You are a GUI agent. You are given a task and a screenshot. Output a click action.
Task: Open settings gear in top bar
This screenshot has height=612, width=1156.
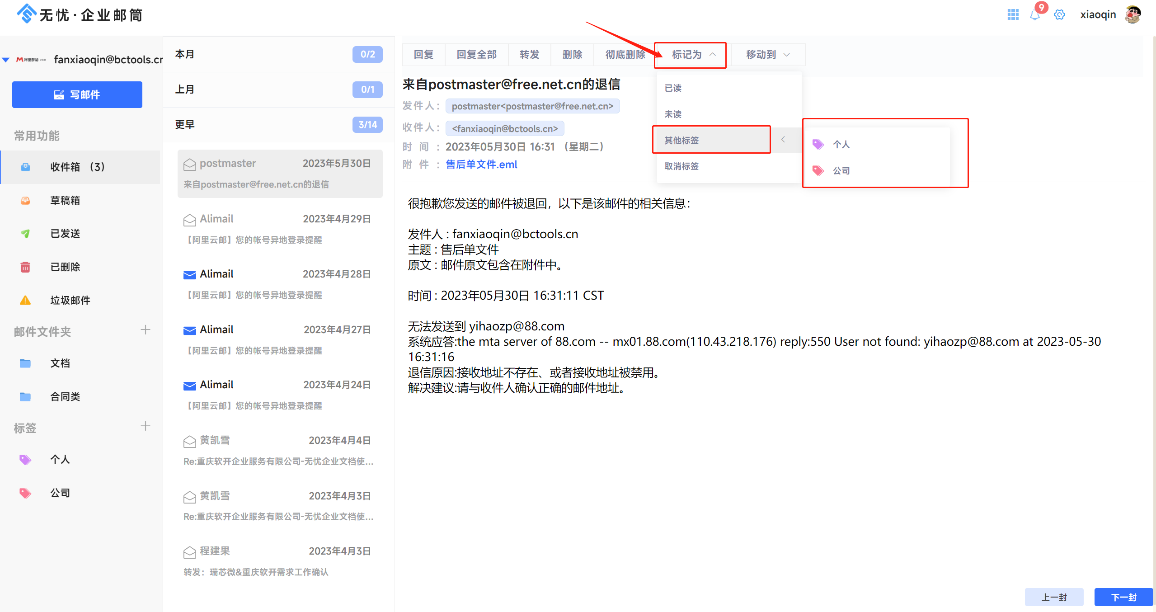1059,14
